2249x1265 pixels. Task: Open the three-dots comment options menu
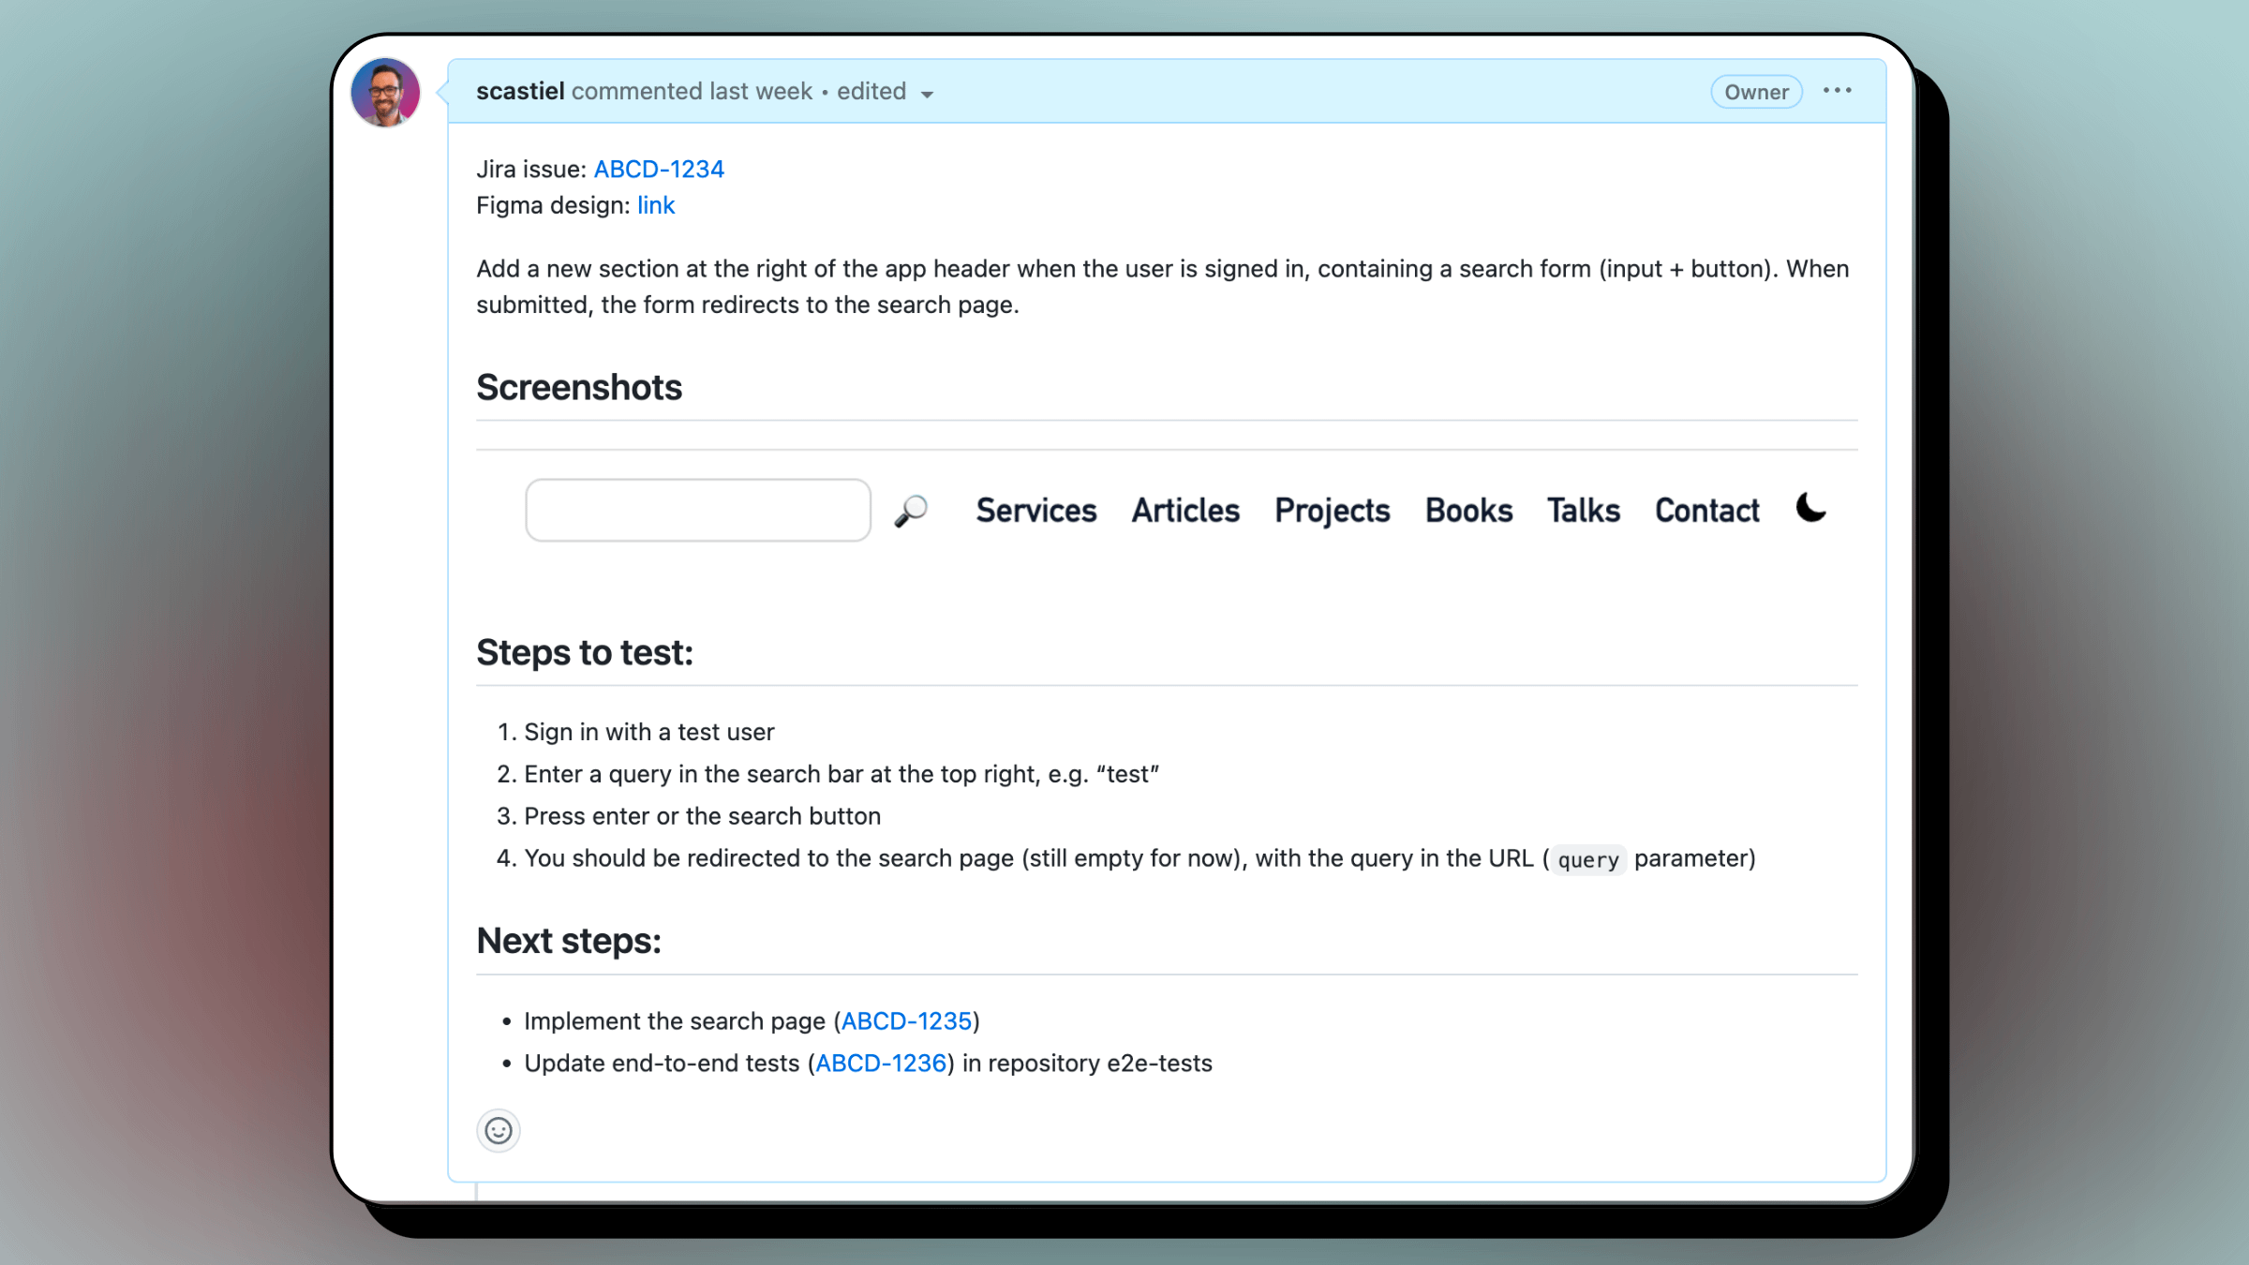(1837, 91)
